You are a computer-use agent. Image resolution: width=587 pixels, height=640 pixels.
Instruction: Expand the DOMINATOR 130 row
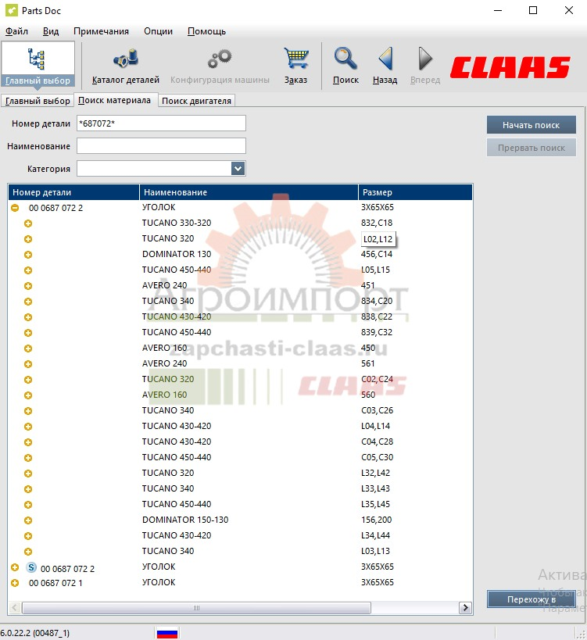tap(28, 255)
